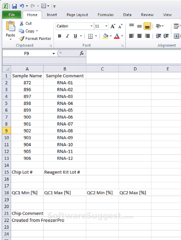This screenshot has height=240, width=181.
Task: Click the Paste clipboard icon
Action: pyautogui.click(x=10, y=27)
